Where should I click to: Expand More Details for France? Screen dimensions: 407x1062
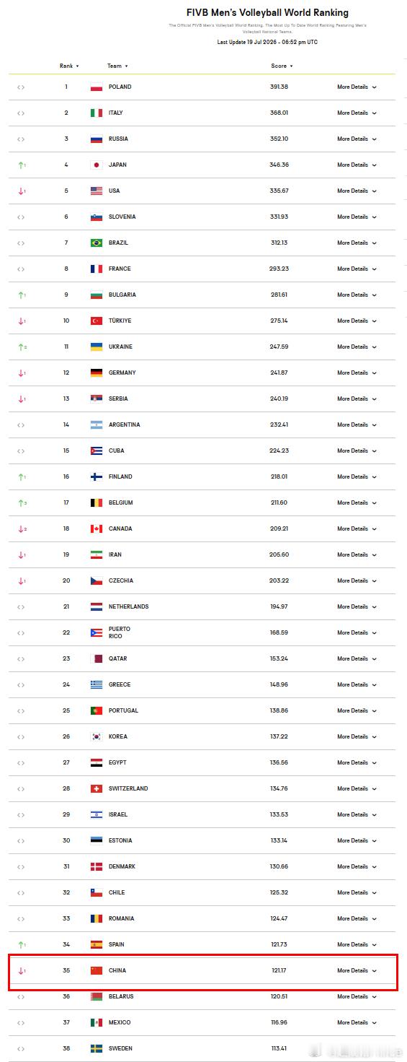(x=357, y=269)
